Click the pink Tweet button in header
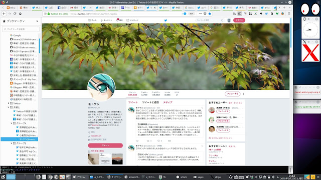This screenshot has height=180, width=321. pos(239,20)
